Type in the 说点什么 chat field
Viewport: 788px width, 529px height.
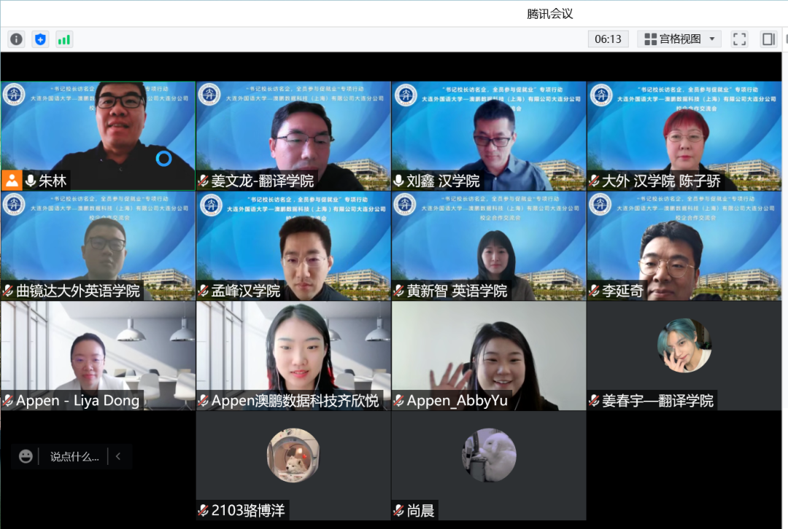pyautogui.click(x=74, y=457)
